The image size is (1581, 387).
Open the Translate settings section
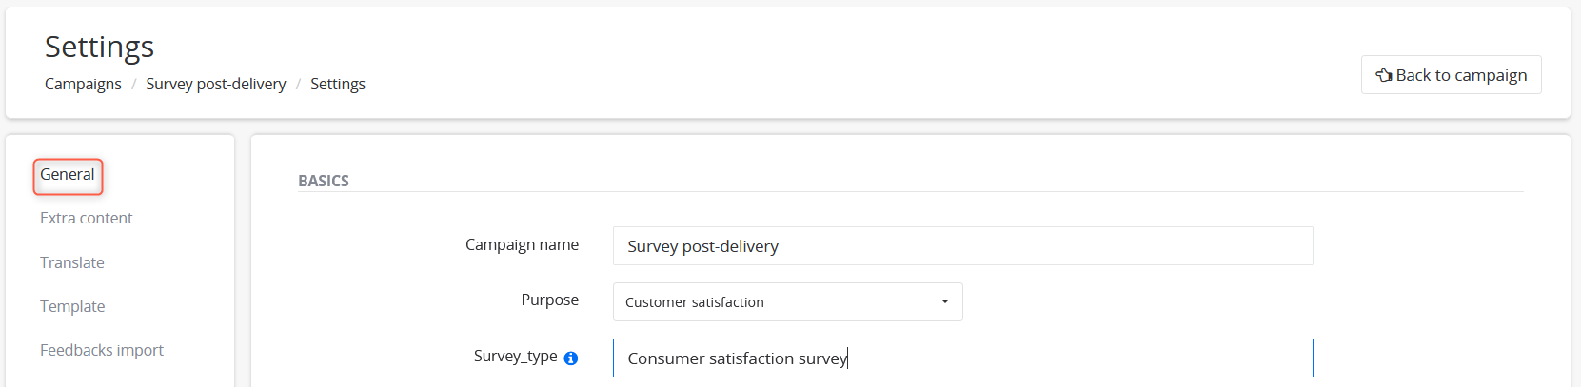(x=72, y=262)
